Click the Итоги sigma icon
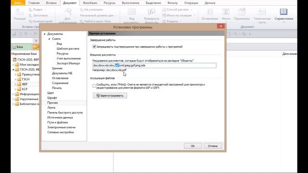The image size is (308, 173). 226,12
